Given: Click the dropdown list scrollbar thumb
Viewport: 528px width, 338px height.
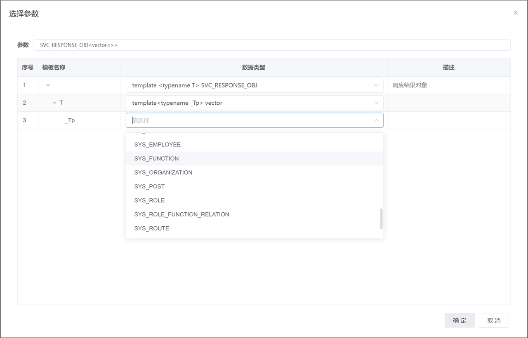Looking at the screenshot, I should 381,219.
